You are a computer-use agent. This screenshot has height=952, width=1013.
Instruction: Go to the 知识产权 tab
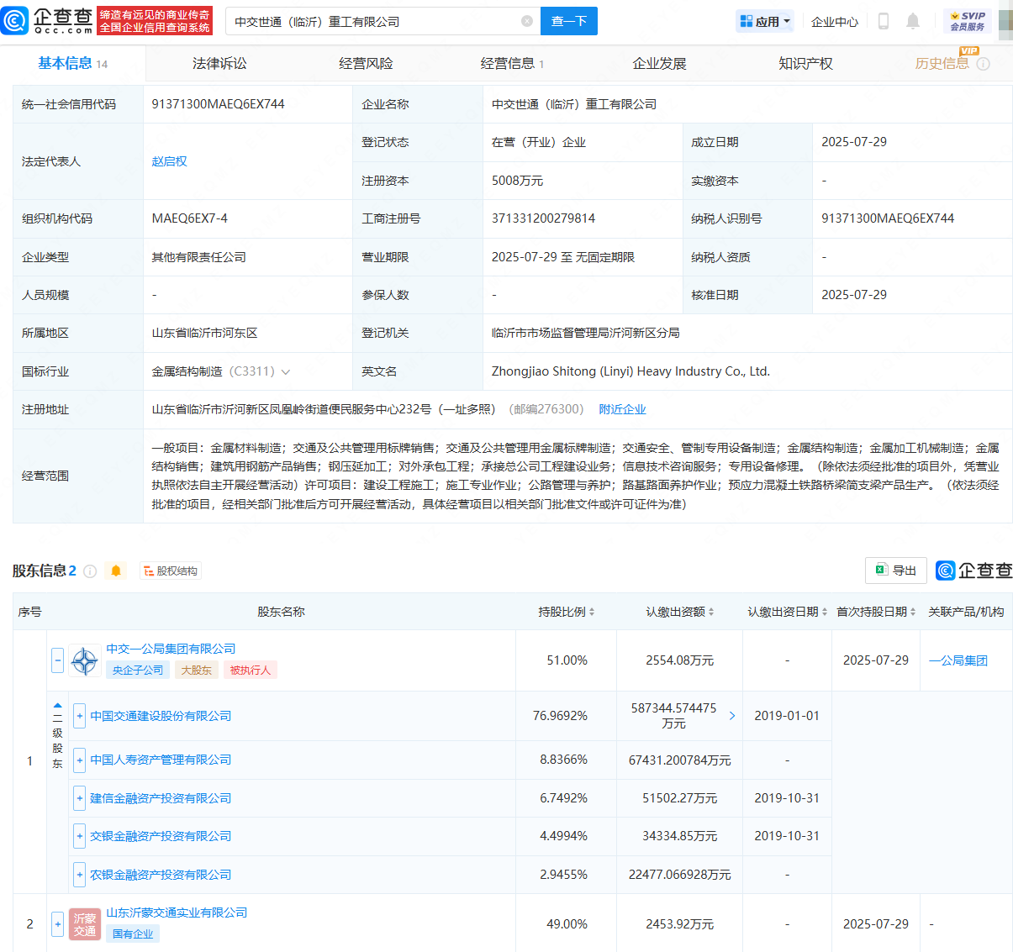tap(805, 64)
